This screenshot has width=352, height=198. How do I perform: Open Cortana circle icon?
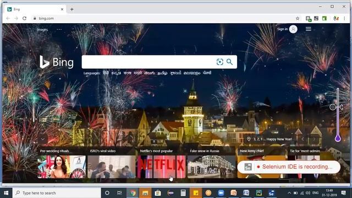coord(107,193)
